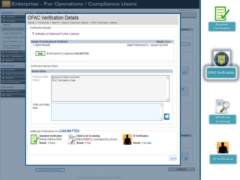Expand IDV - International sidebar menu

coord(13,56)
